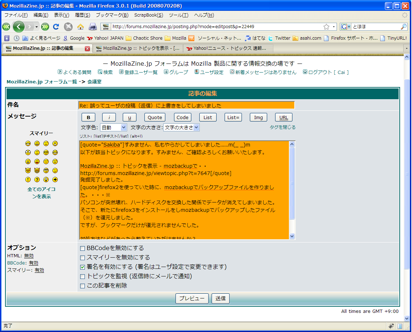Open the 編集(E) menu
The image size is (412, 332).
tap(41, 15)
